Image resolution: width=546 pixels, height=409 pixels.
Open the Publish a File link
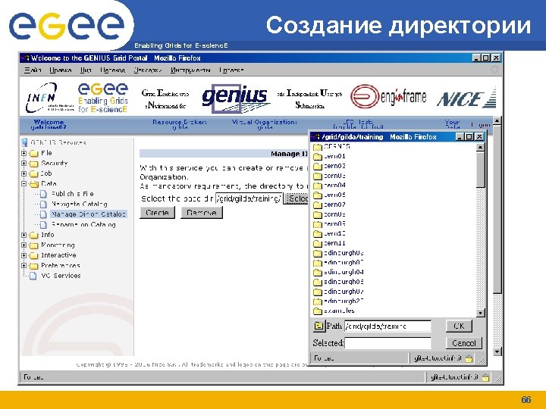73,194
